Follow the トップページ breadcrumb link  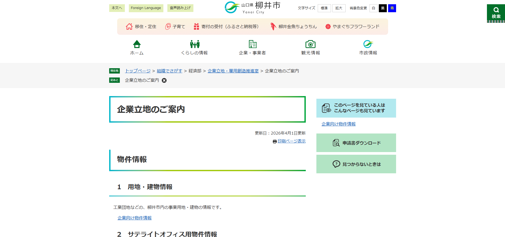click(x=138, y=71)
